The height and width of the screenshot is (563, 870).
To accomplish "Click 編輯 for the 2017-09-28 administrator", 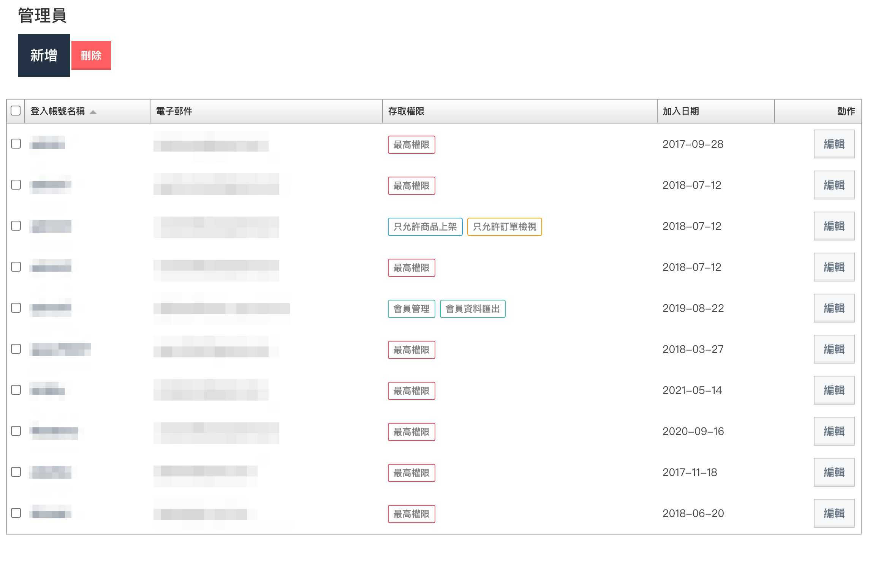I will (x=834, y=144).
